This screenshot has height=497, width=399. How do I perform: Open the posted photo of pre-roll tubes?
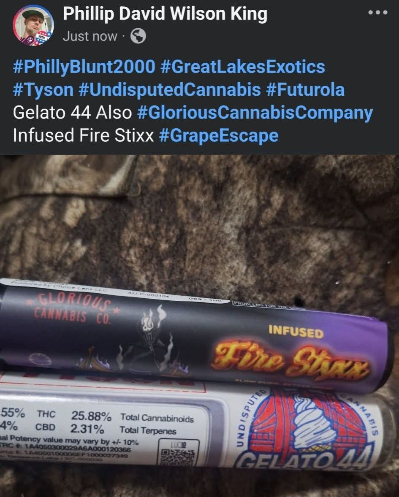tap(199, 326)
